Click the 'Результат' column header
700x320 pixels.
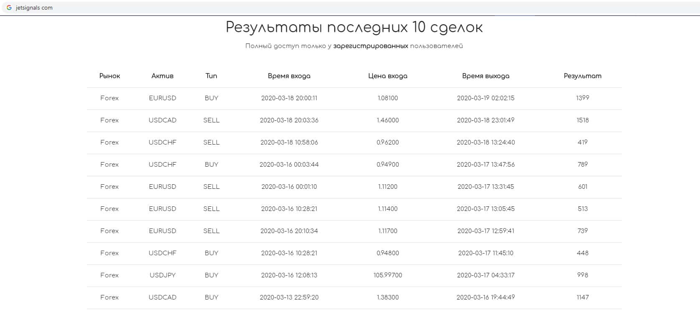point(582,76)
